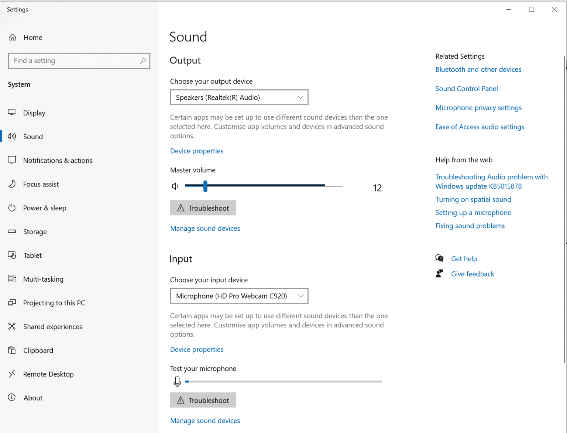The image size is (567, 433).
Task: Click the Display monitor icon
Action: click(12, 113)
